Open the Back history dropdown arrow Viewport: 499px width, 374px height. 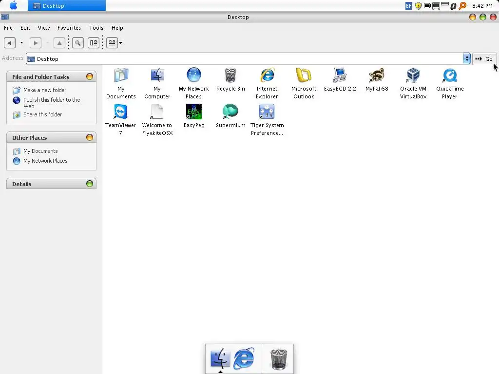click(21, 43)
